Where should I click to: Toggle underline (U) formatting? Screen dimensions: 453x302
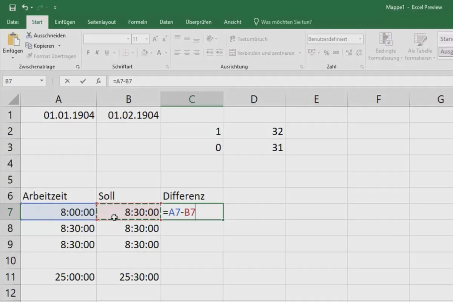[x=107, y=53]
